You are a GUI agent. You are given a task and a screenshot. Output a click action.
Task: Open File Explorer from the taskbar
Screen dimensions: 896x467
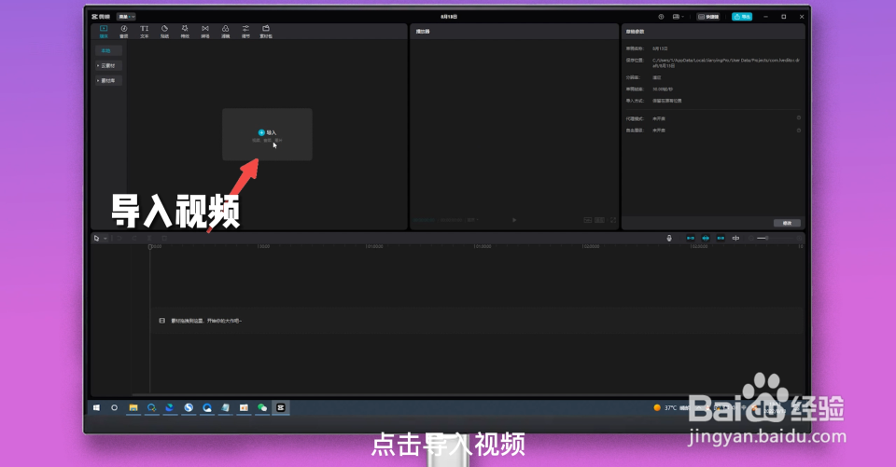[133, 407]
